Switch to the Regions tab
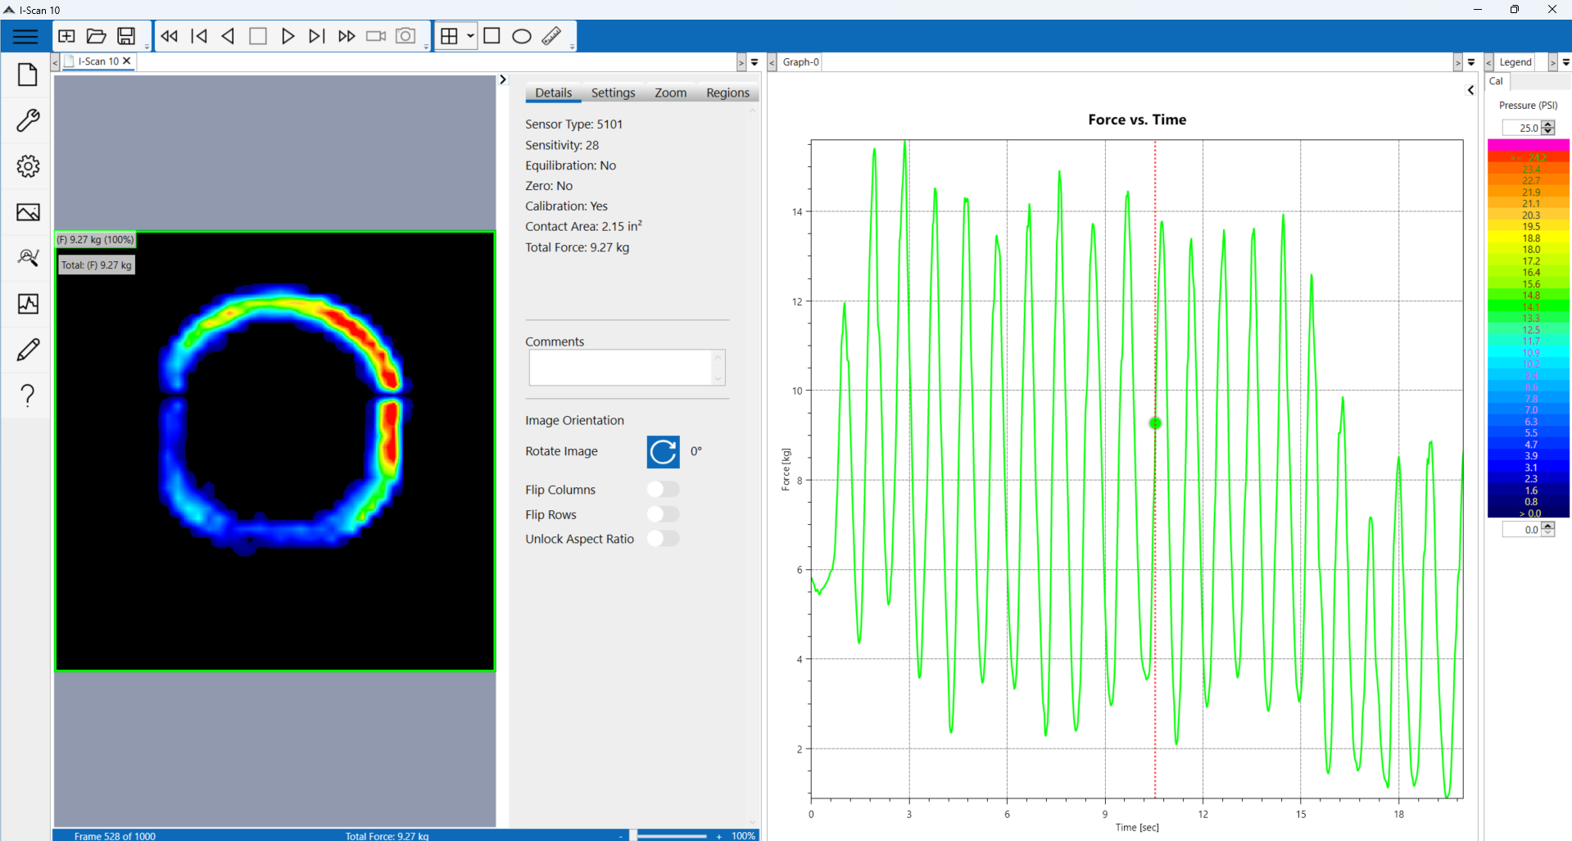1572x841 pixels. (728, 93)
